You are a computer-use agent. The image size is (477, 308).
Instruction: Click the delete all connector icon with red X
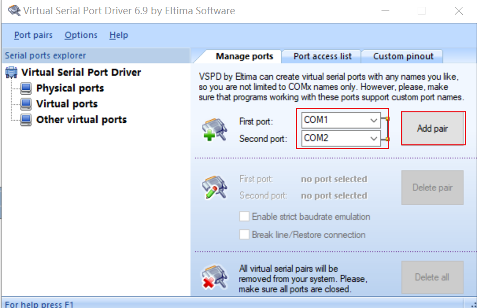pos(215,277)
